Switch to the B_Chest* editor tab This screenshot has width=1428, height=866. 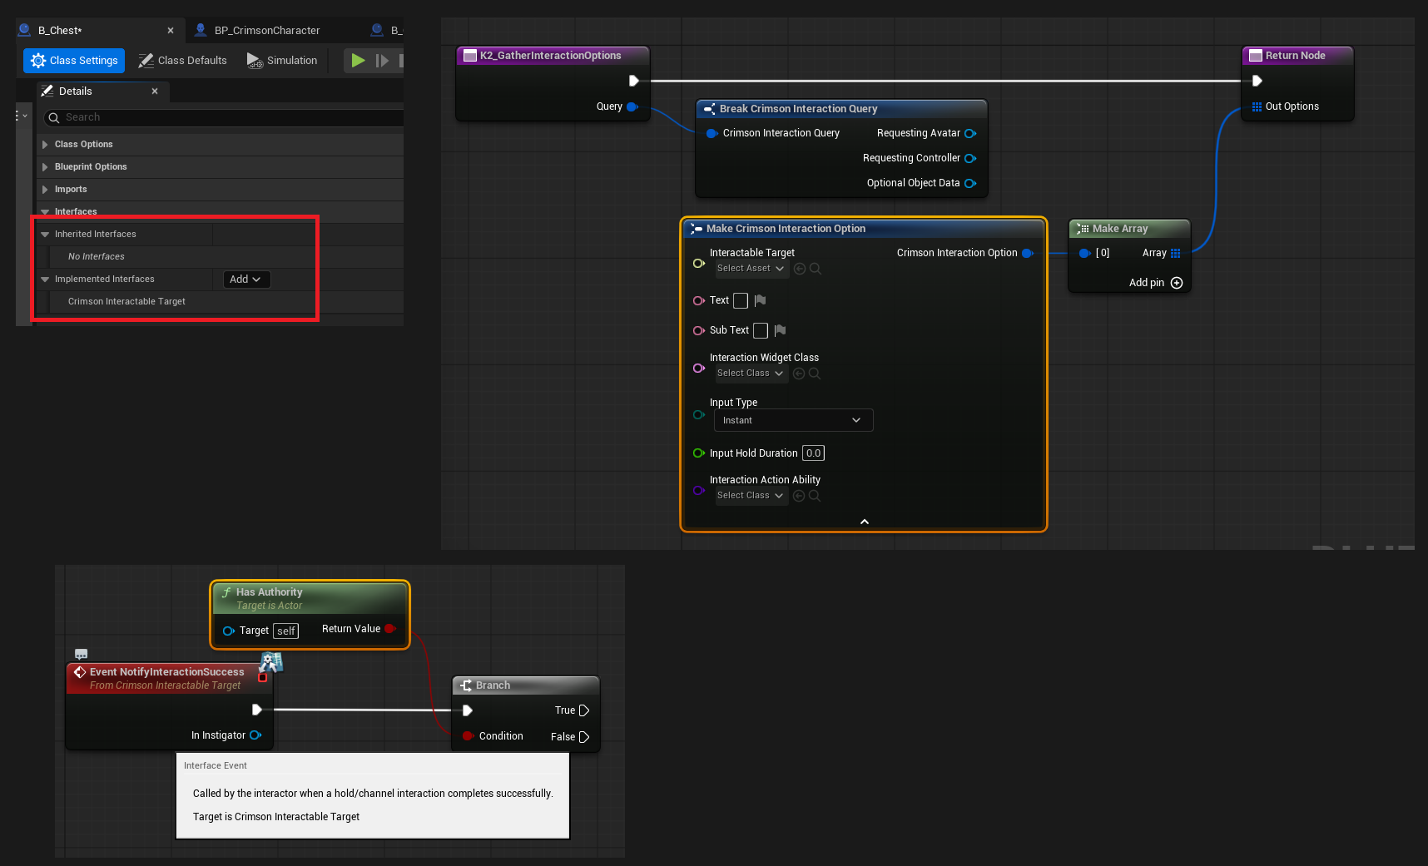(60, 31)
